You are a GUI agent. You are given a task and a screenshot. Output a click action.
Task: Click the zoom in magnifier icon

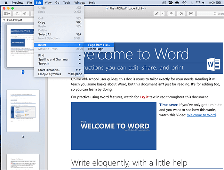tap(26, 14)
